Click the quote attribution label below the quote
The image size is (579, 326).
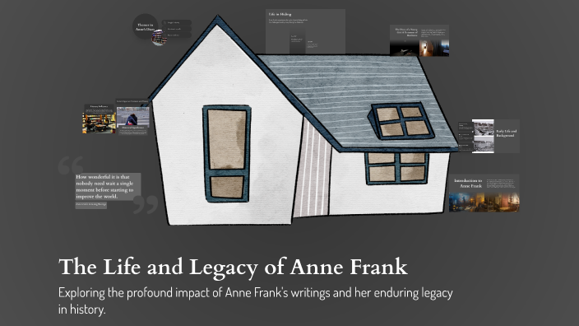click(x=91, y=204)
